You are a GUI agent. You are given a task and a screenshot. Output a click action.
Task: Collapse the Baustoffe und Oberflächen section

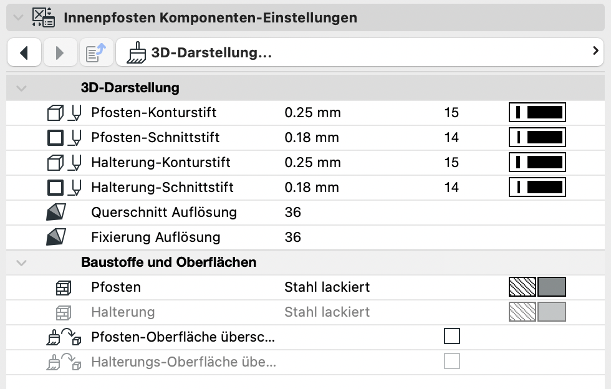click(x=21, y=263)
